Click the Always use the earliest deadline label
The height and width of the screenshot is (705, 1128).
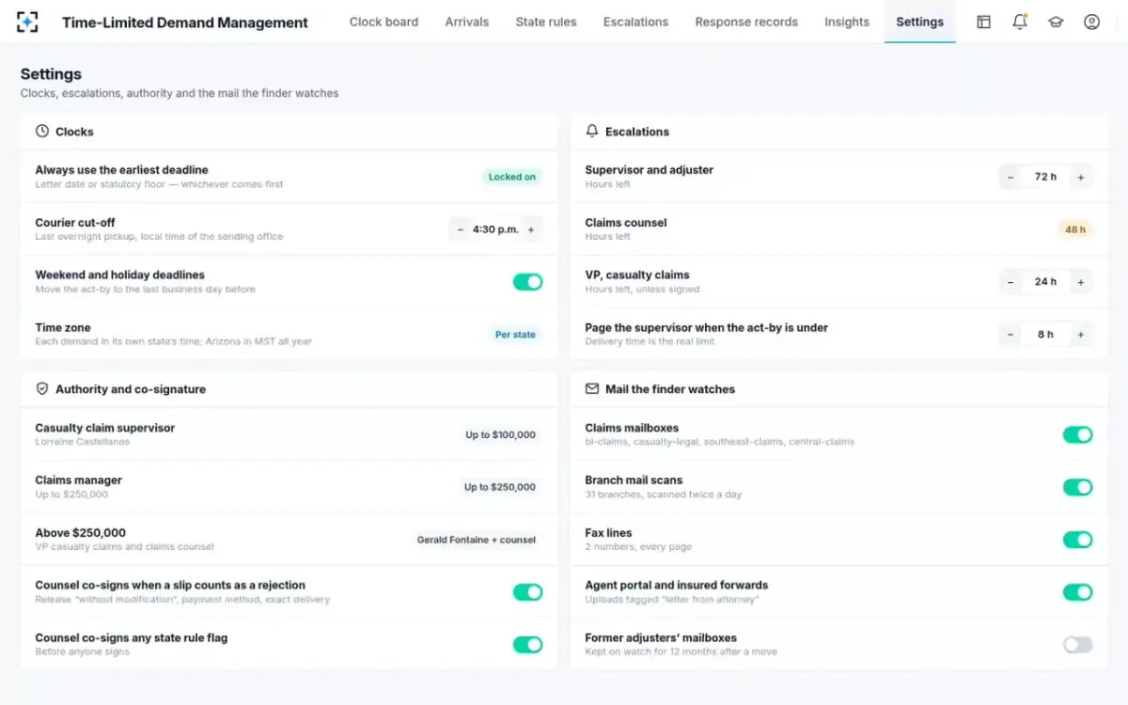121,170
